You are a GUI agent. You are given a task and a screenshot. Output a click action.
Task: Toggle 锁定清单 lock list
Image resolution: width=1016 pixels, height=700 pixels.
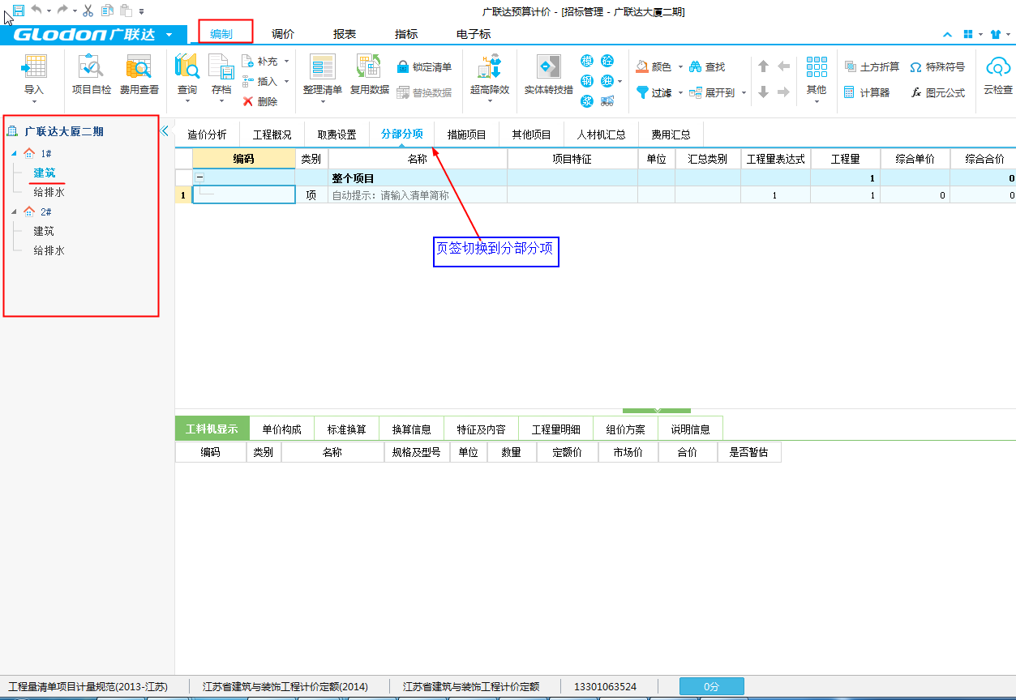tap(424, 67)
